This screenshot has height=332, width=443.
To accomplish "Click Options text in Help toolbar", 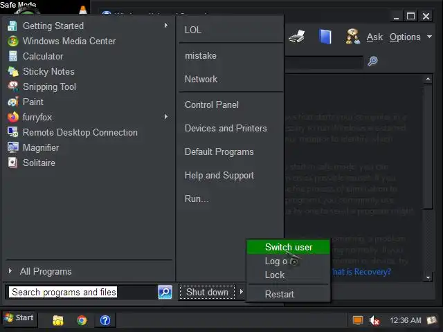I will 405,37.
